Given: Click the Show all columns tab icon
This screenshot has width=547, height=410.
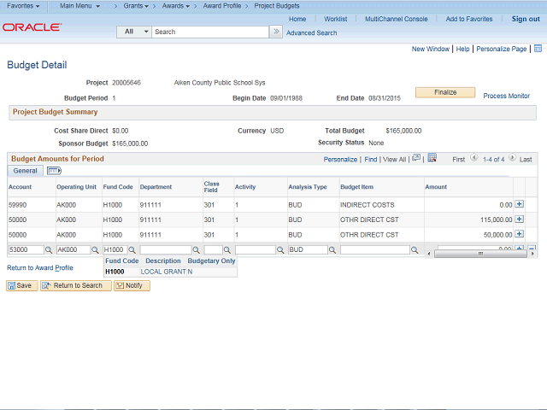Looking at the screenshot, I should tap(53, 171).
